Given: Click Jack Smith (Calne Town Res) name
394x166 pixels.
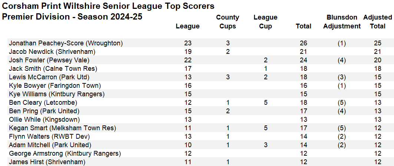Looking at the screenshot, I should click(53, 69).
